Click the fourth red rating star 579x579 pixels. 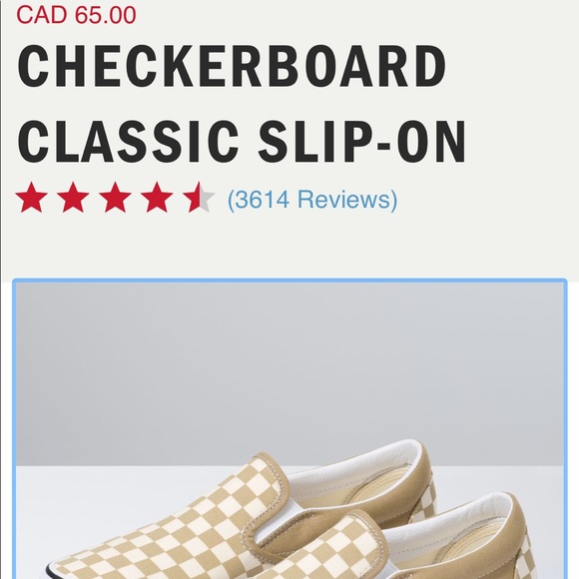point(157,198)
